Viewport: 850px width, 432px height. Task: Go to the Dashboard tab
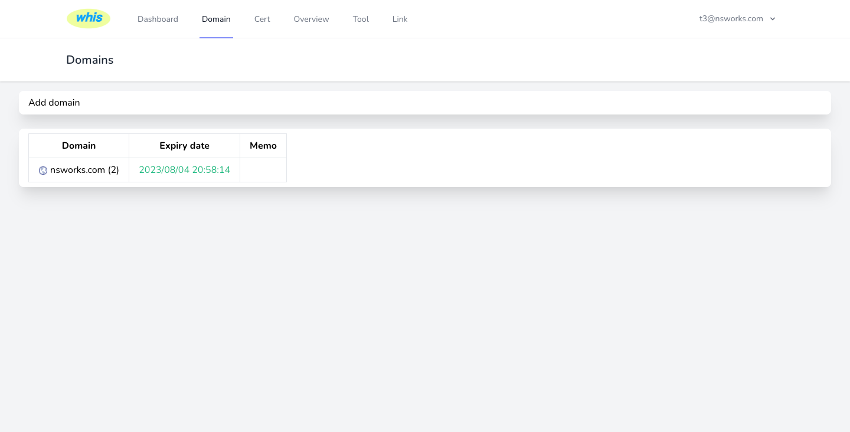click(158, 19)
